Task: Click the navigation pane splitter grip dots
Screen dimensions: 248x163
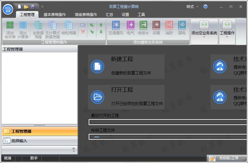Action: (x=39, y=125)
